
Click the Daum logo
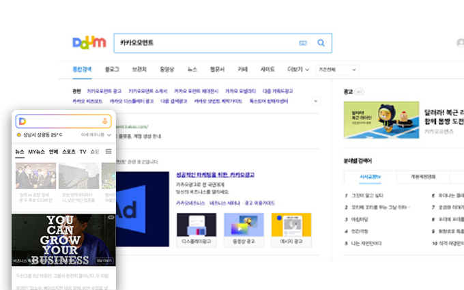click(89, 43)
